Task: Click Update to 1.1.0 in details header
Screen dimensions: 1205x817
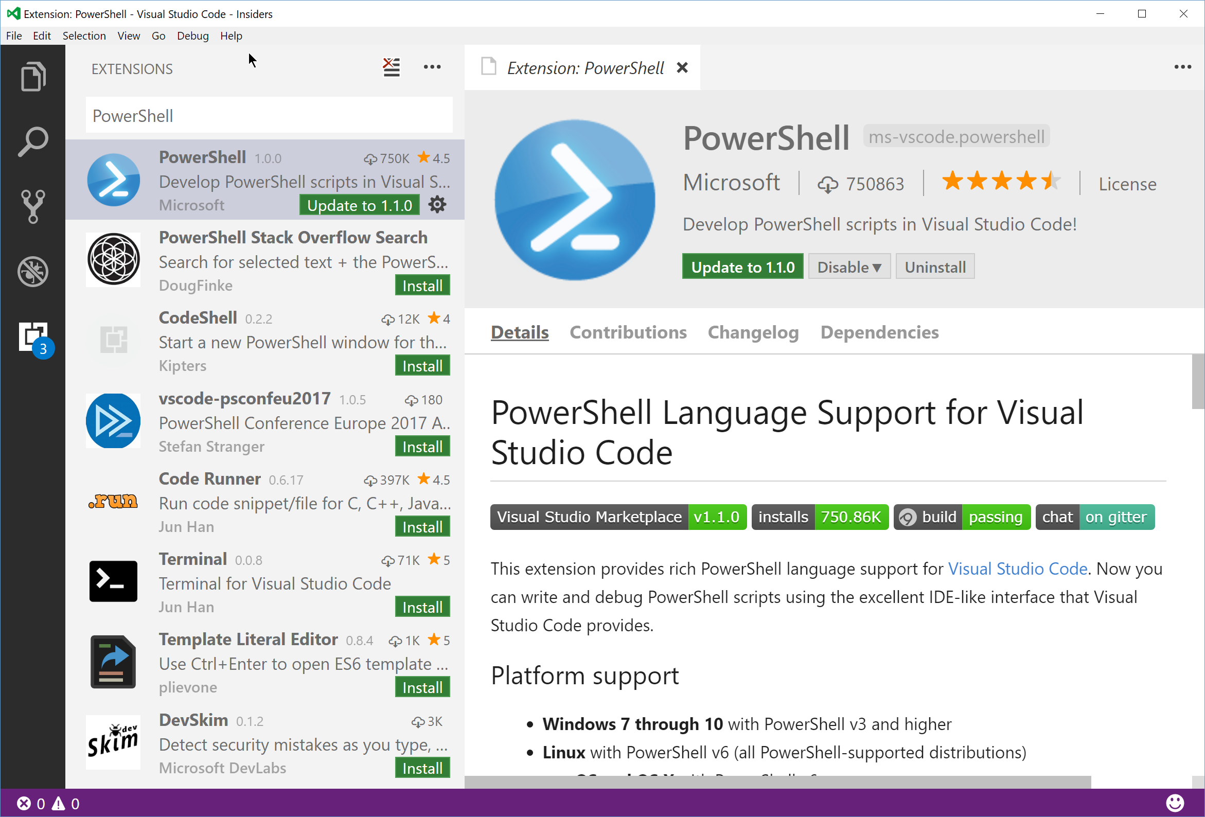Action: [742, 267]
